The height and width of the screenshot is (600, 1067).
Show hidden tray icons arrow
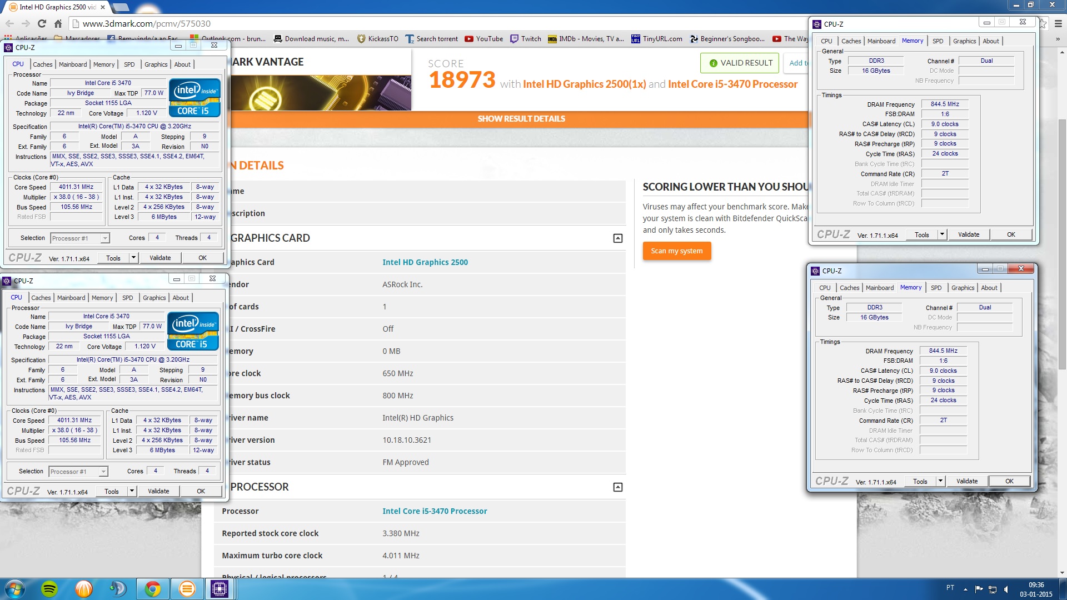click(965, 589)
